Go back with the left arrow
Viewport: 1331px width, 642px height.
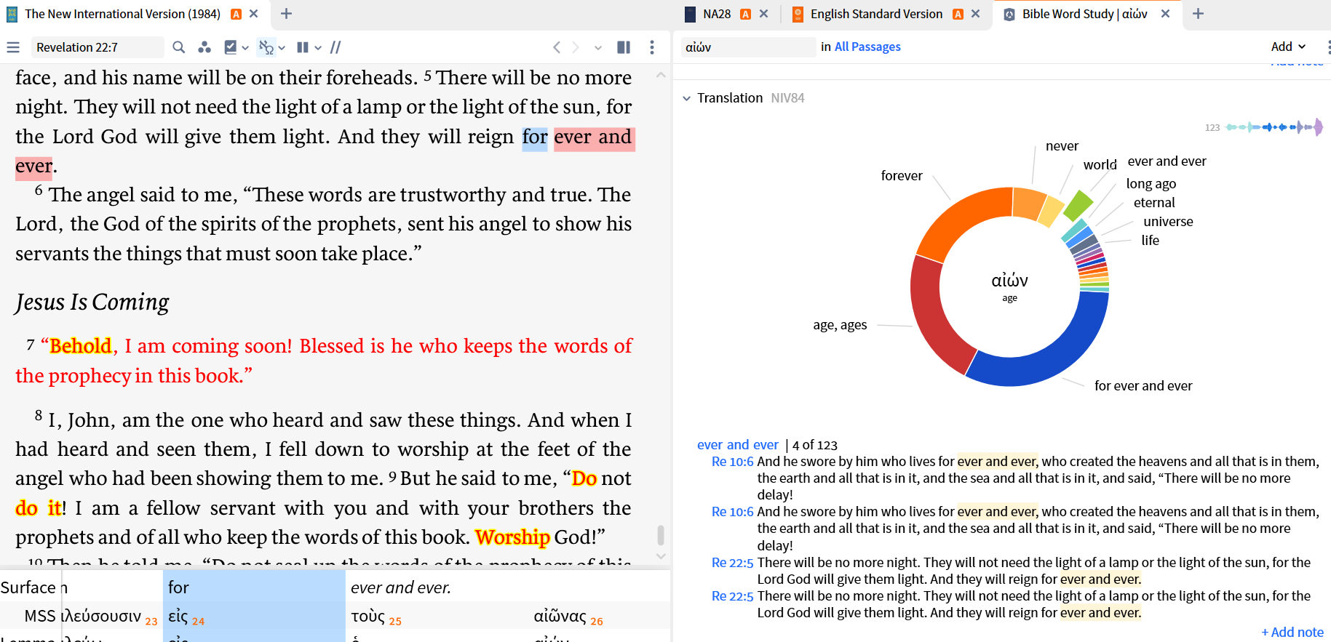pos(557,47)
